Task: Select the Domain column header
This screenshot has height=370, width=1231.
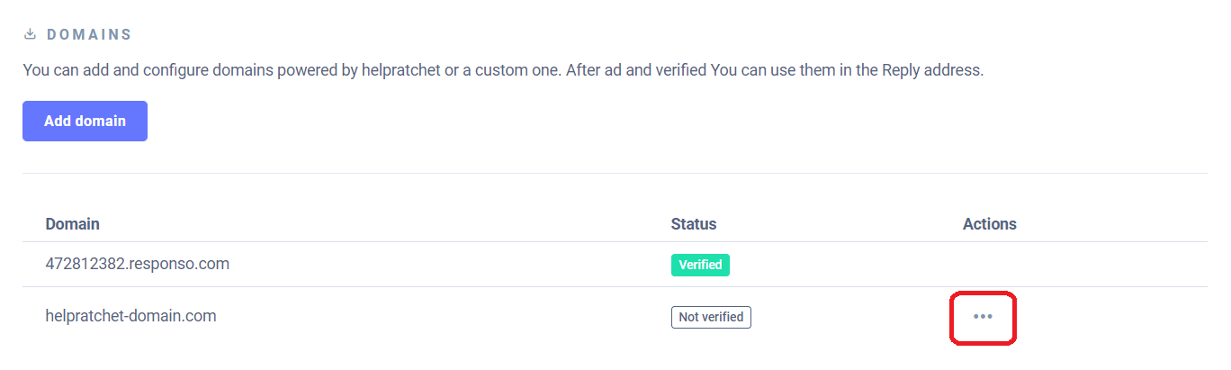Action: coord(72,223)
